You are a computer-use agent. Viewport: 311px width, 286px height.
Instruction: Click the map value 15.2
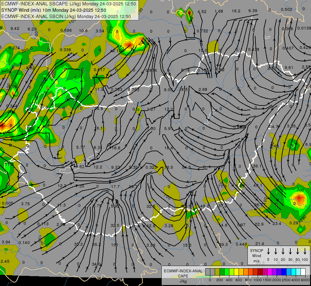(x=187, y=245)
